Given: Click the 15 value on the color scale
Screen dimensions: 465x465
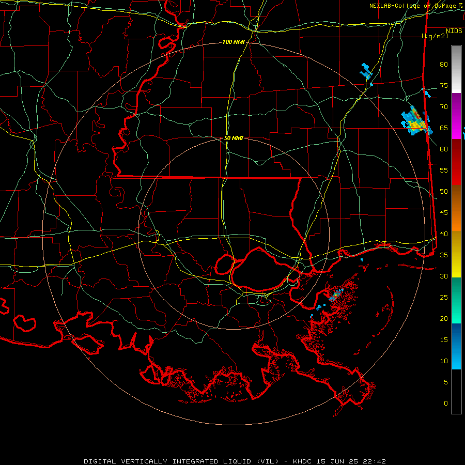Looking at the screenshot, I should coord(444,339).
